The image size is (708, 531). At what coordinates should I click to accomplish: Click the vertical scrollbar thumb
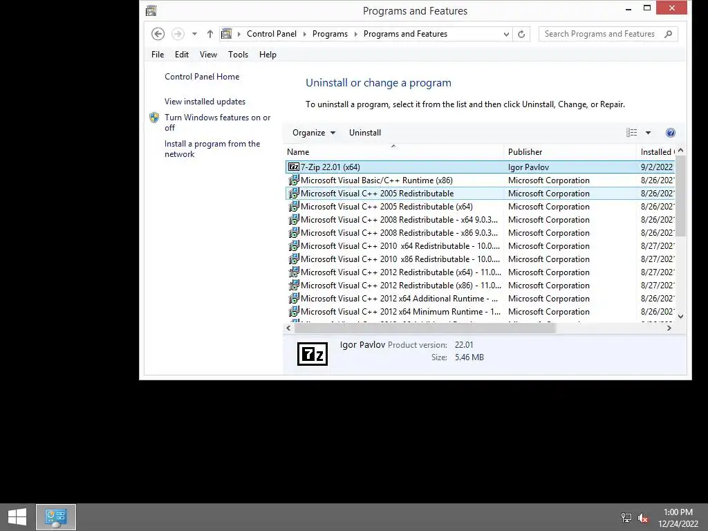click(x=680, y=196)
